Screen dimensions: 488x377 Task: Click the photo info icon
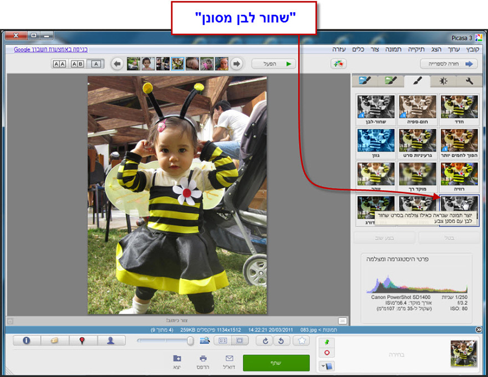pos(26,341)
